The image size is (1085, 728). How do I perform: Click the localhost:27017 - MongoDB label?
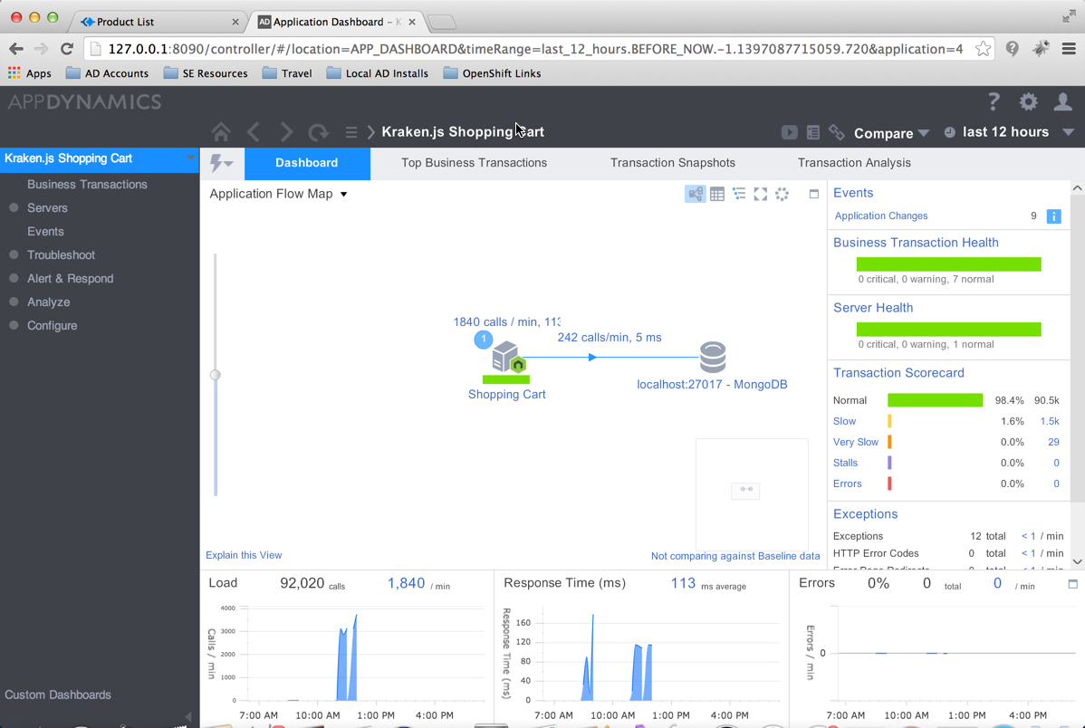tap(712, 385)
